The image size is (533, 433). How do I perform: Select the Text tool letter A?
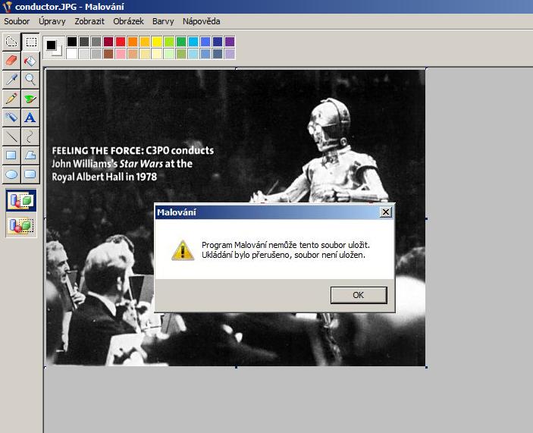pyautogui.click(x=30, y=118)
